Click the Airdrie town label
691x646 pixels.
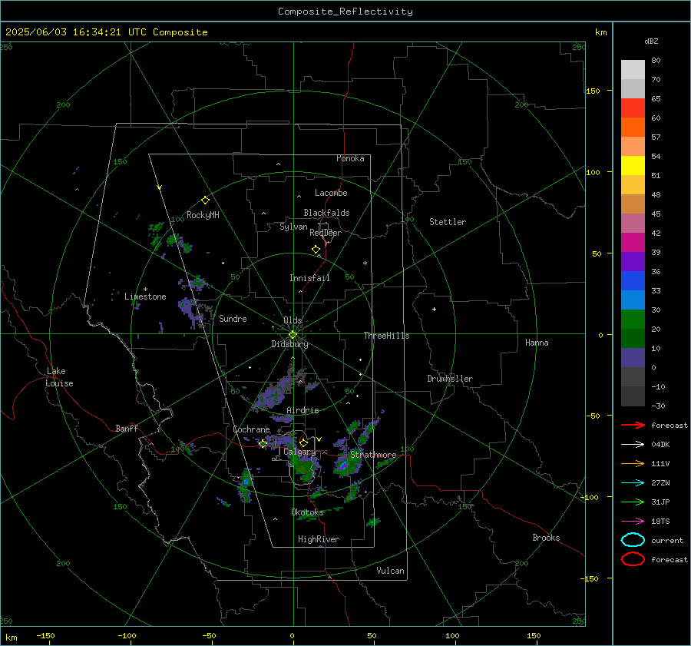[303, 410]
